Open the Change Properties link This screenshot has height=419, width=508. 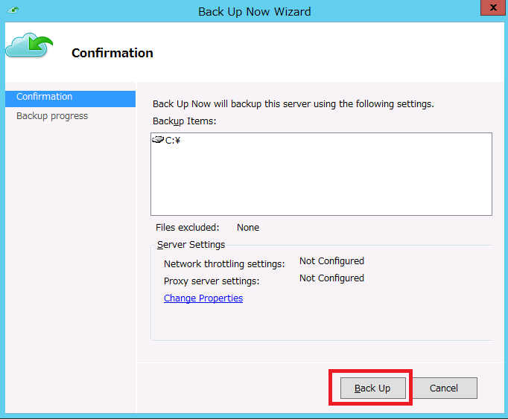tap(203, 298)
